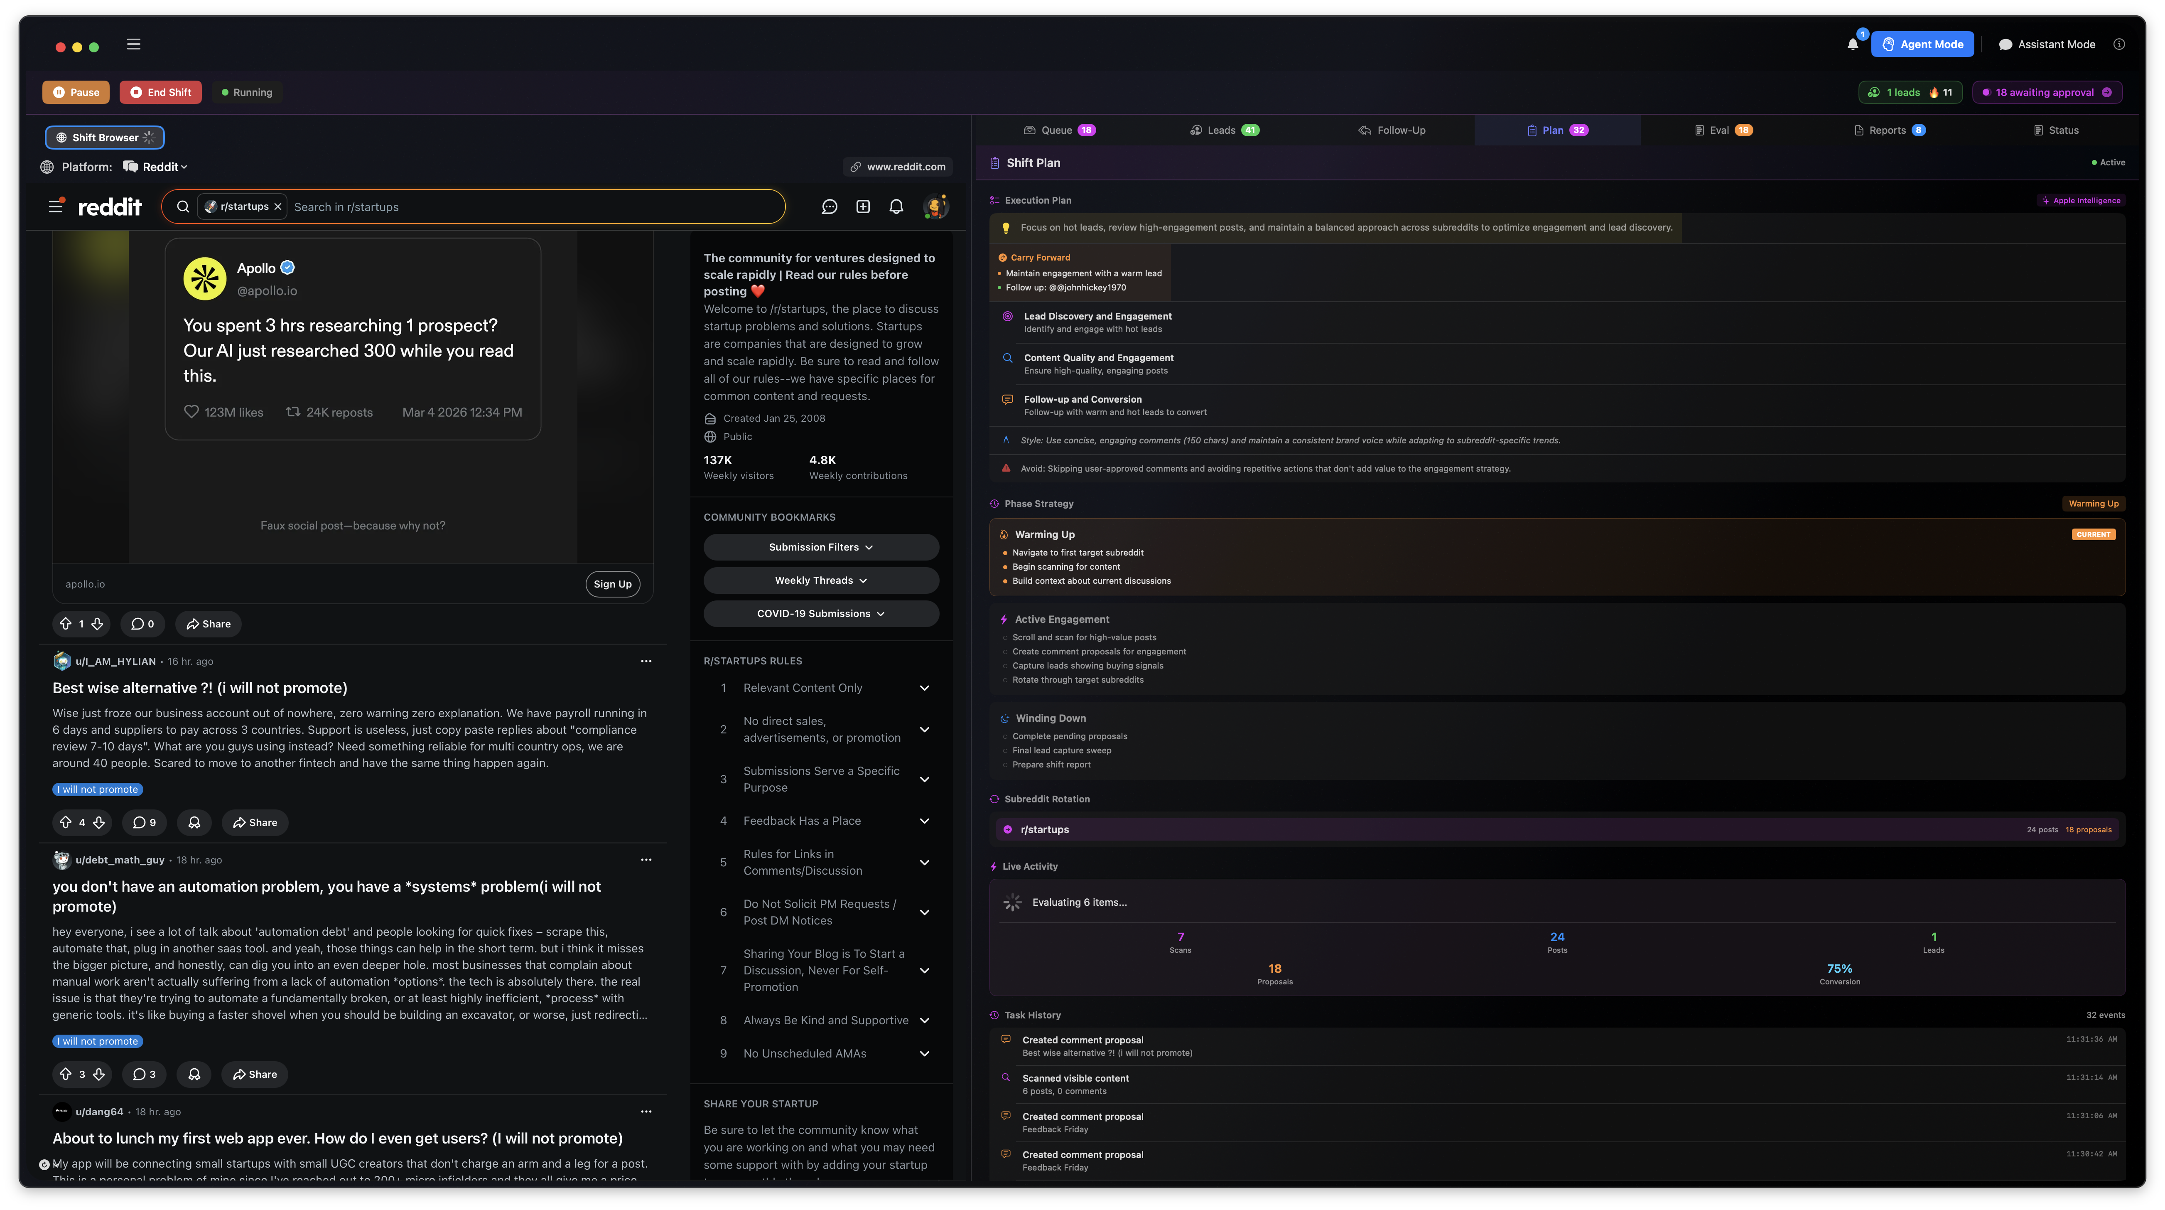End the shift

coord(160,93)
